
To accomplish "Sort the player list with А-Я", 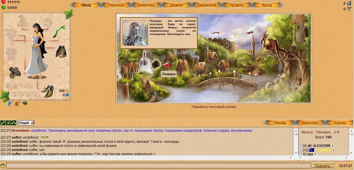I will coord(336,132).
